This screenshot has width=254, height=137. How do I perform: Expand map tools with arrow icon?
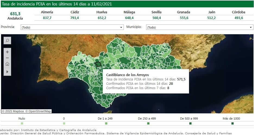click(x=7, y=71)
